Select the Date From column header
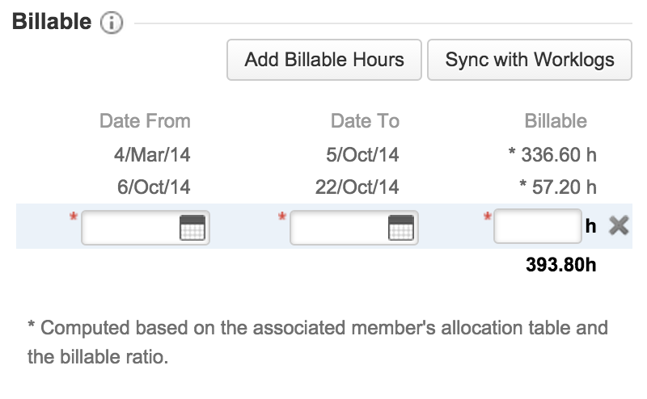 tap(145, 121)
